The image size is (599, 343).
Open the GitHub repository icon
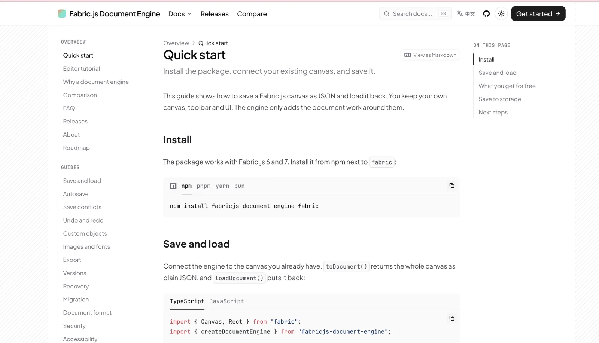[x=486, y=14]
